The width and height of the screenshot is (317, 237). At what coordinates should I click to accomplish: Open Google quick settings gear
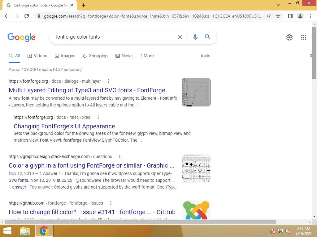point(289,37)
